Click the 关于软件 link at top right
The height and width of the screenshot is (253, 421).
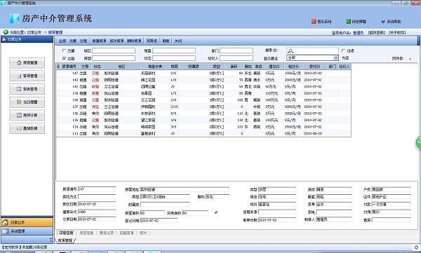(397, 32)
